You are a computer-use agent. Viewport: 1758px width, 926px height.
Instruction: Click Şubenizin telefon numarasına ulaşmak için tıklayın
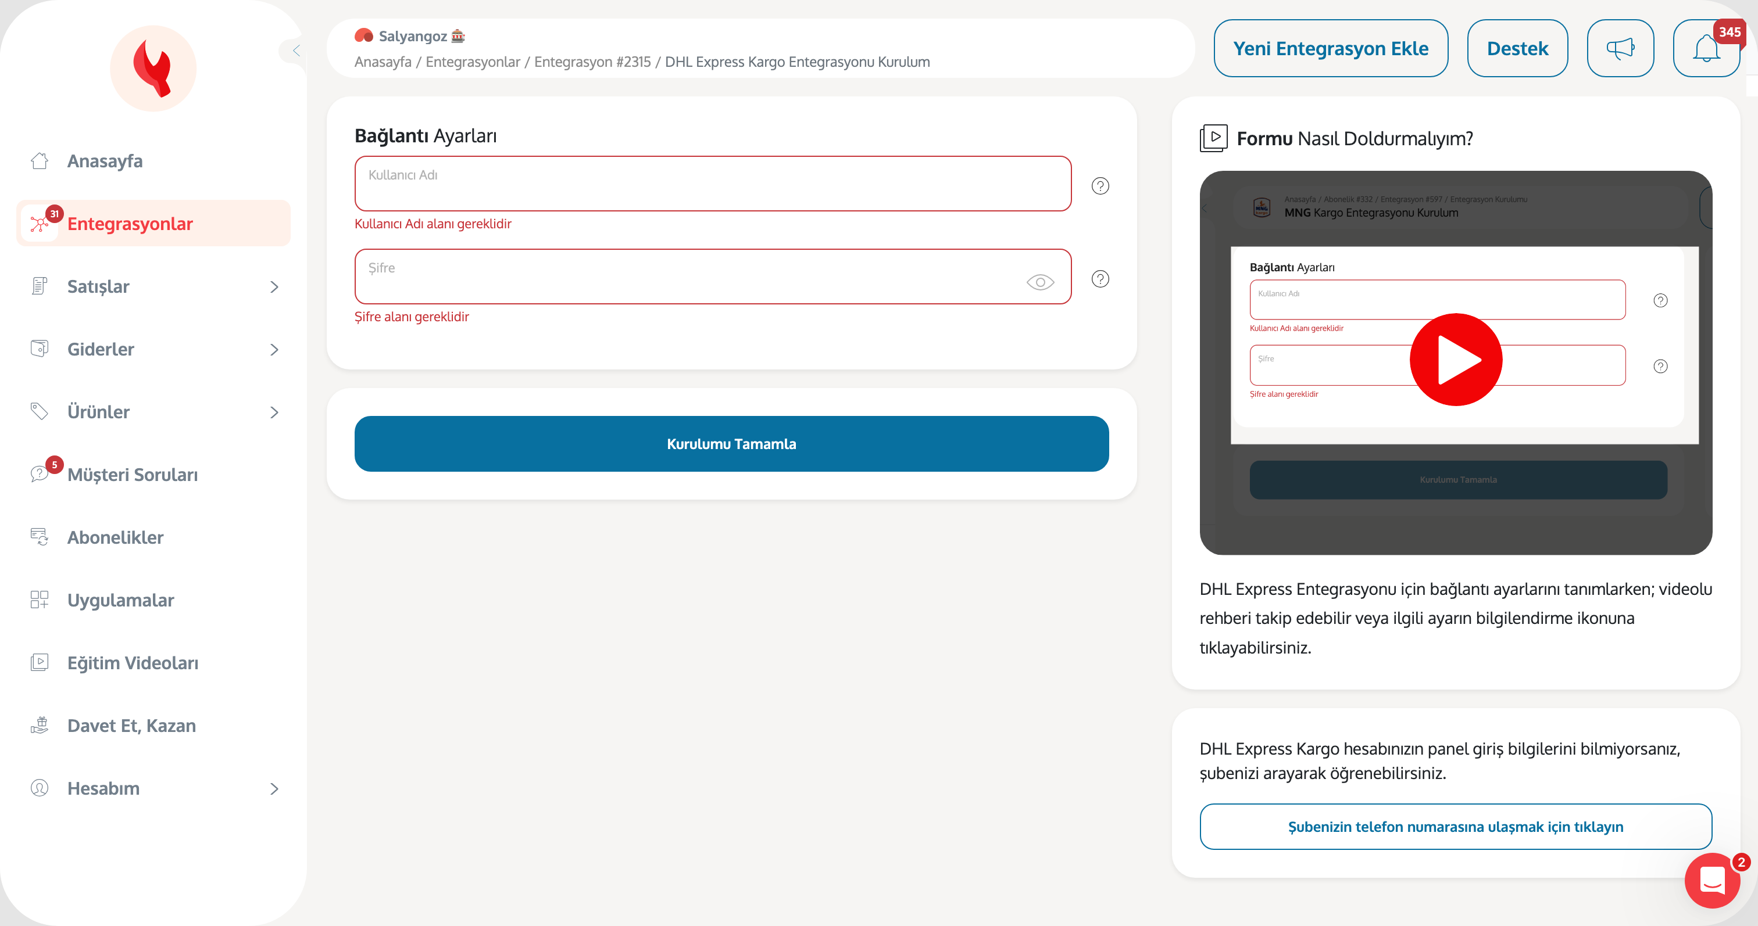tap(1455, 827)
